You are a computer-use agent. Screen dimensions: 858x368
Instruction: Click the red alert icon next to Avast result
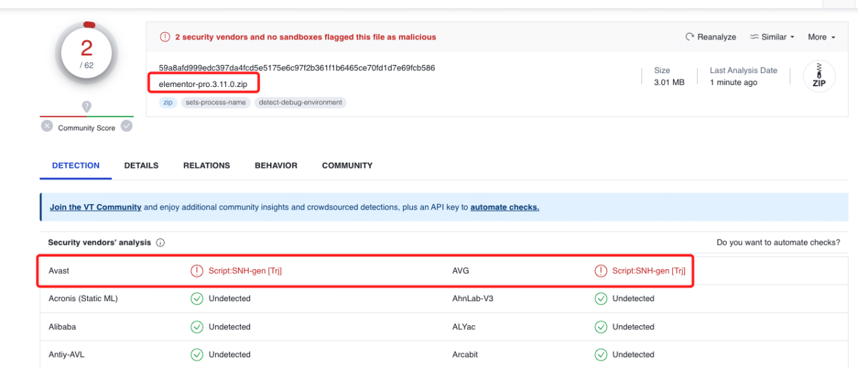point(196,271)
